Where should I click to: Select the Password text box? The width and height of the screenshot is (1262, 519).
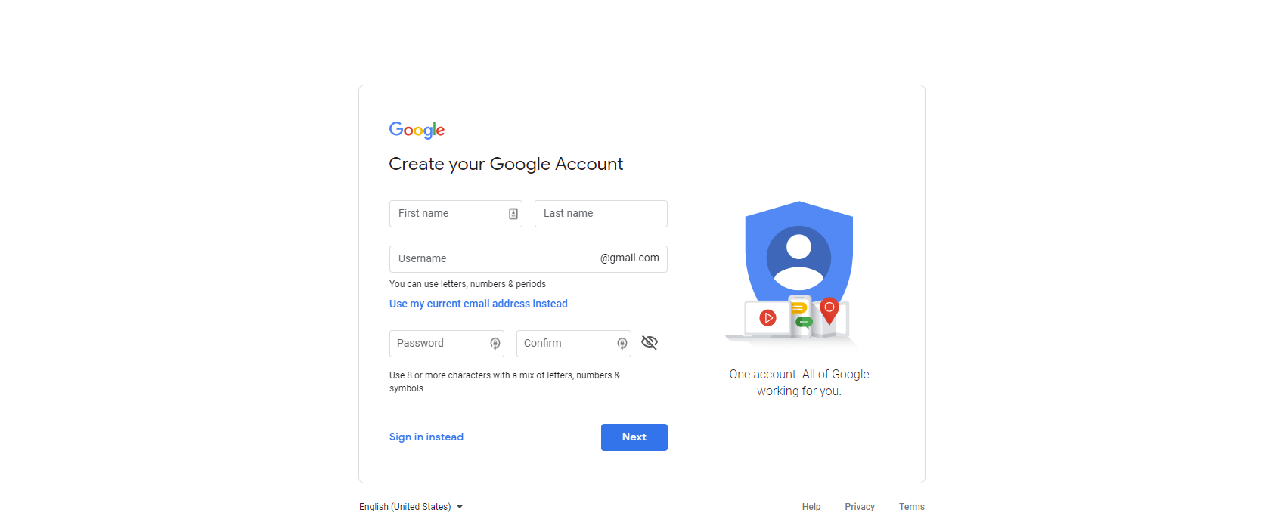(x=439, y=344)
